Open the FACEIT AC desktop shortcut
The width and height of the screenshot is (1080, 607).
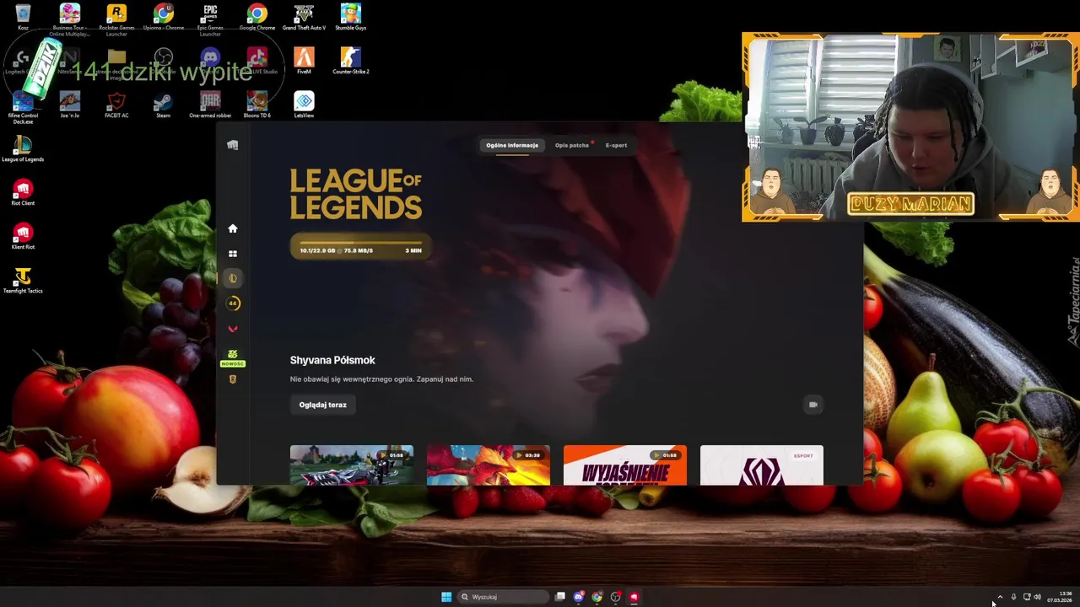click(116, 105)
